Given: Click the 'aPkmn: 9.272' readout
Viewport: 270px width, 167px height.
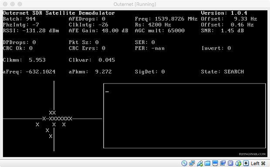Looking at the screenshot, I should [x=90, y=72].
